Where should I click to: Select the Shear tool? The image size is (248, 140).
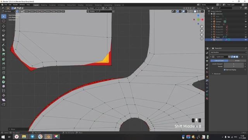coord(3,100)
